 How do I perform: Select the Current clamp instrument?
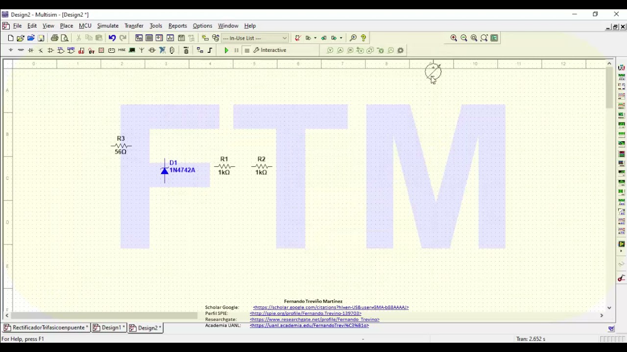point(622,278)
